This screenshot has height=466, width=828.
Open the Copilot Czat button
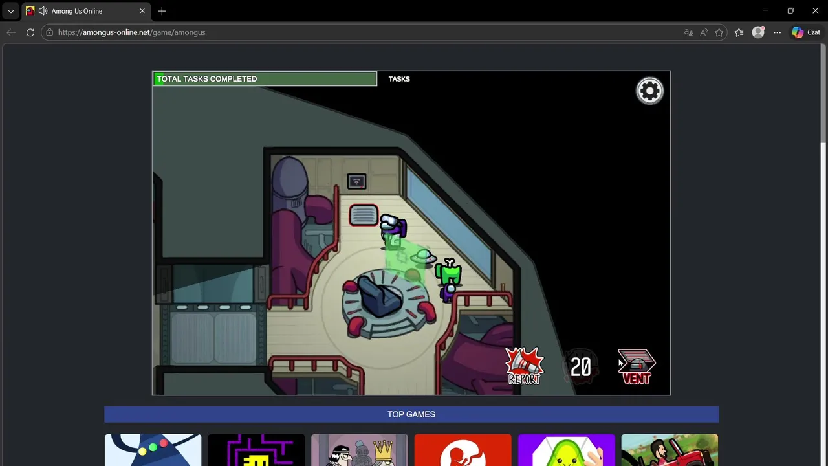click(x=806, y=32)
